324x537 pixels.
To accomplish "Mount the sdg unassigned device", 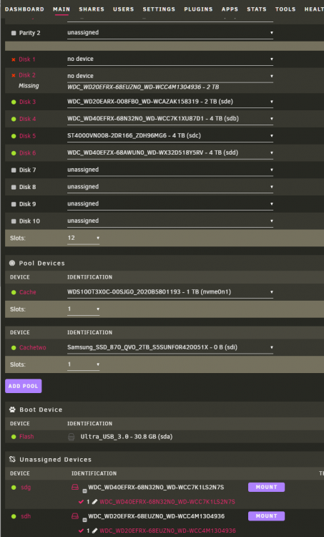I will [x=266, y=487].
